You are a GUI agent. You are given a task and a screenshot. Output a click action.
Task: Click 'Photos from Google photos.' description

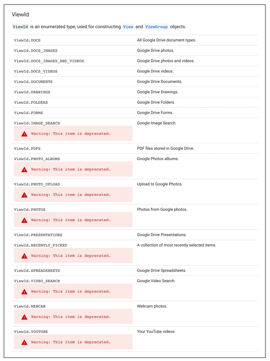pos(162,209)
